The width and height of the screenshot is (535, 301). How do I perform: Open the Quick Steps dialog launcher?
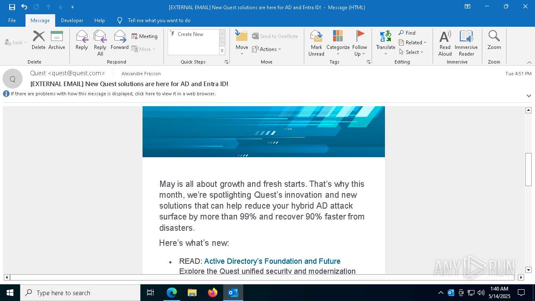point(227,62)
